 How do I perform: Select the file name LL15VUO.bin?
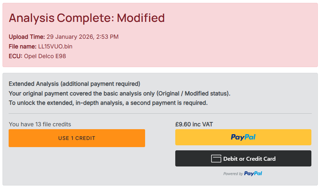coord(55,46)
